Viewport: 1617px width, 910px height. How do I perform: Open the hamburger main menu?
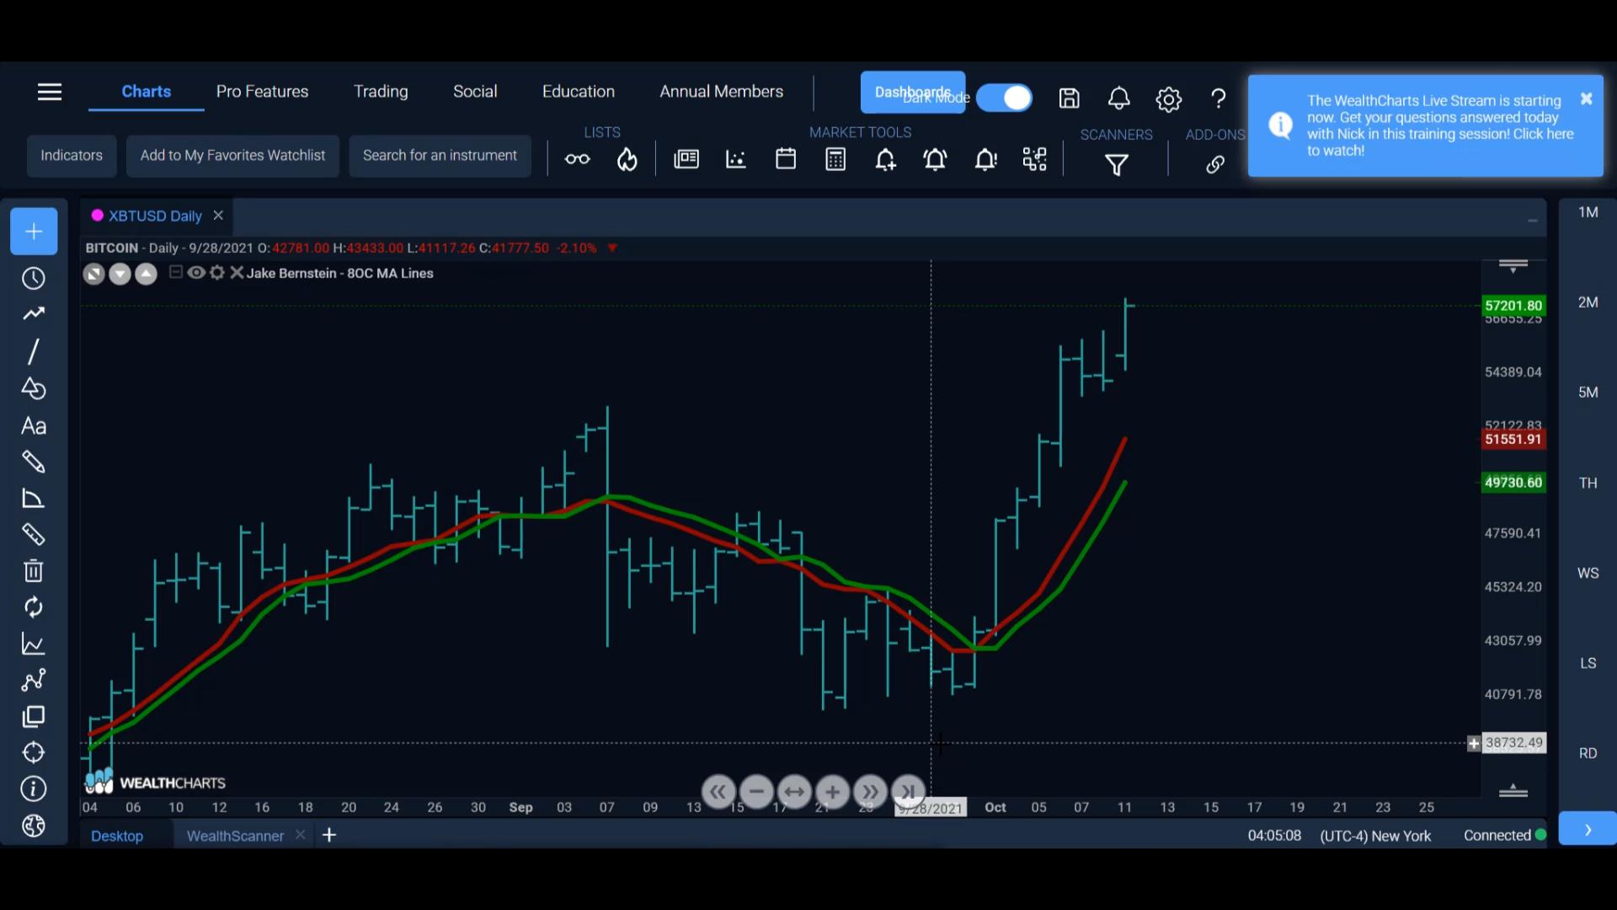click(x=50, y=92)
